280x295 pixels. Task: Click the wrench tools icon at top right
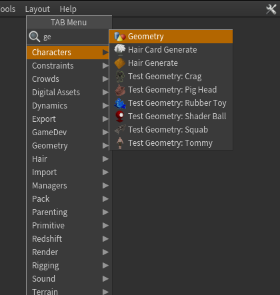[x=271, y=9]
